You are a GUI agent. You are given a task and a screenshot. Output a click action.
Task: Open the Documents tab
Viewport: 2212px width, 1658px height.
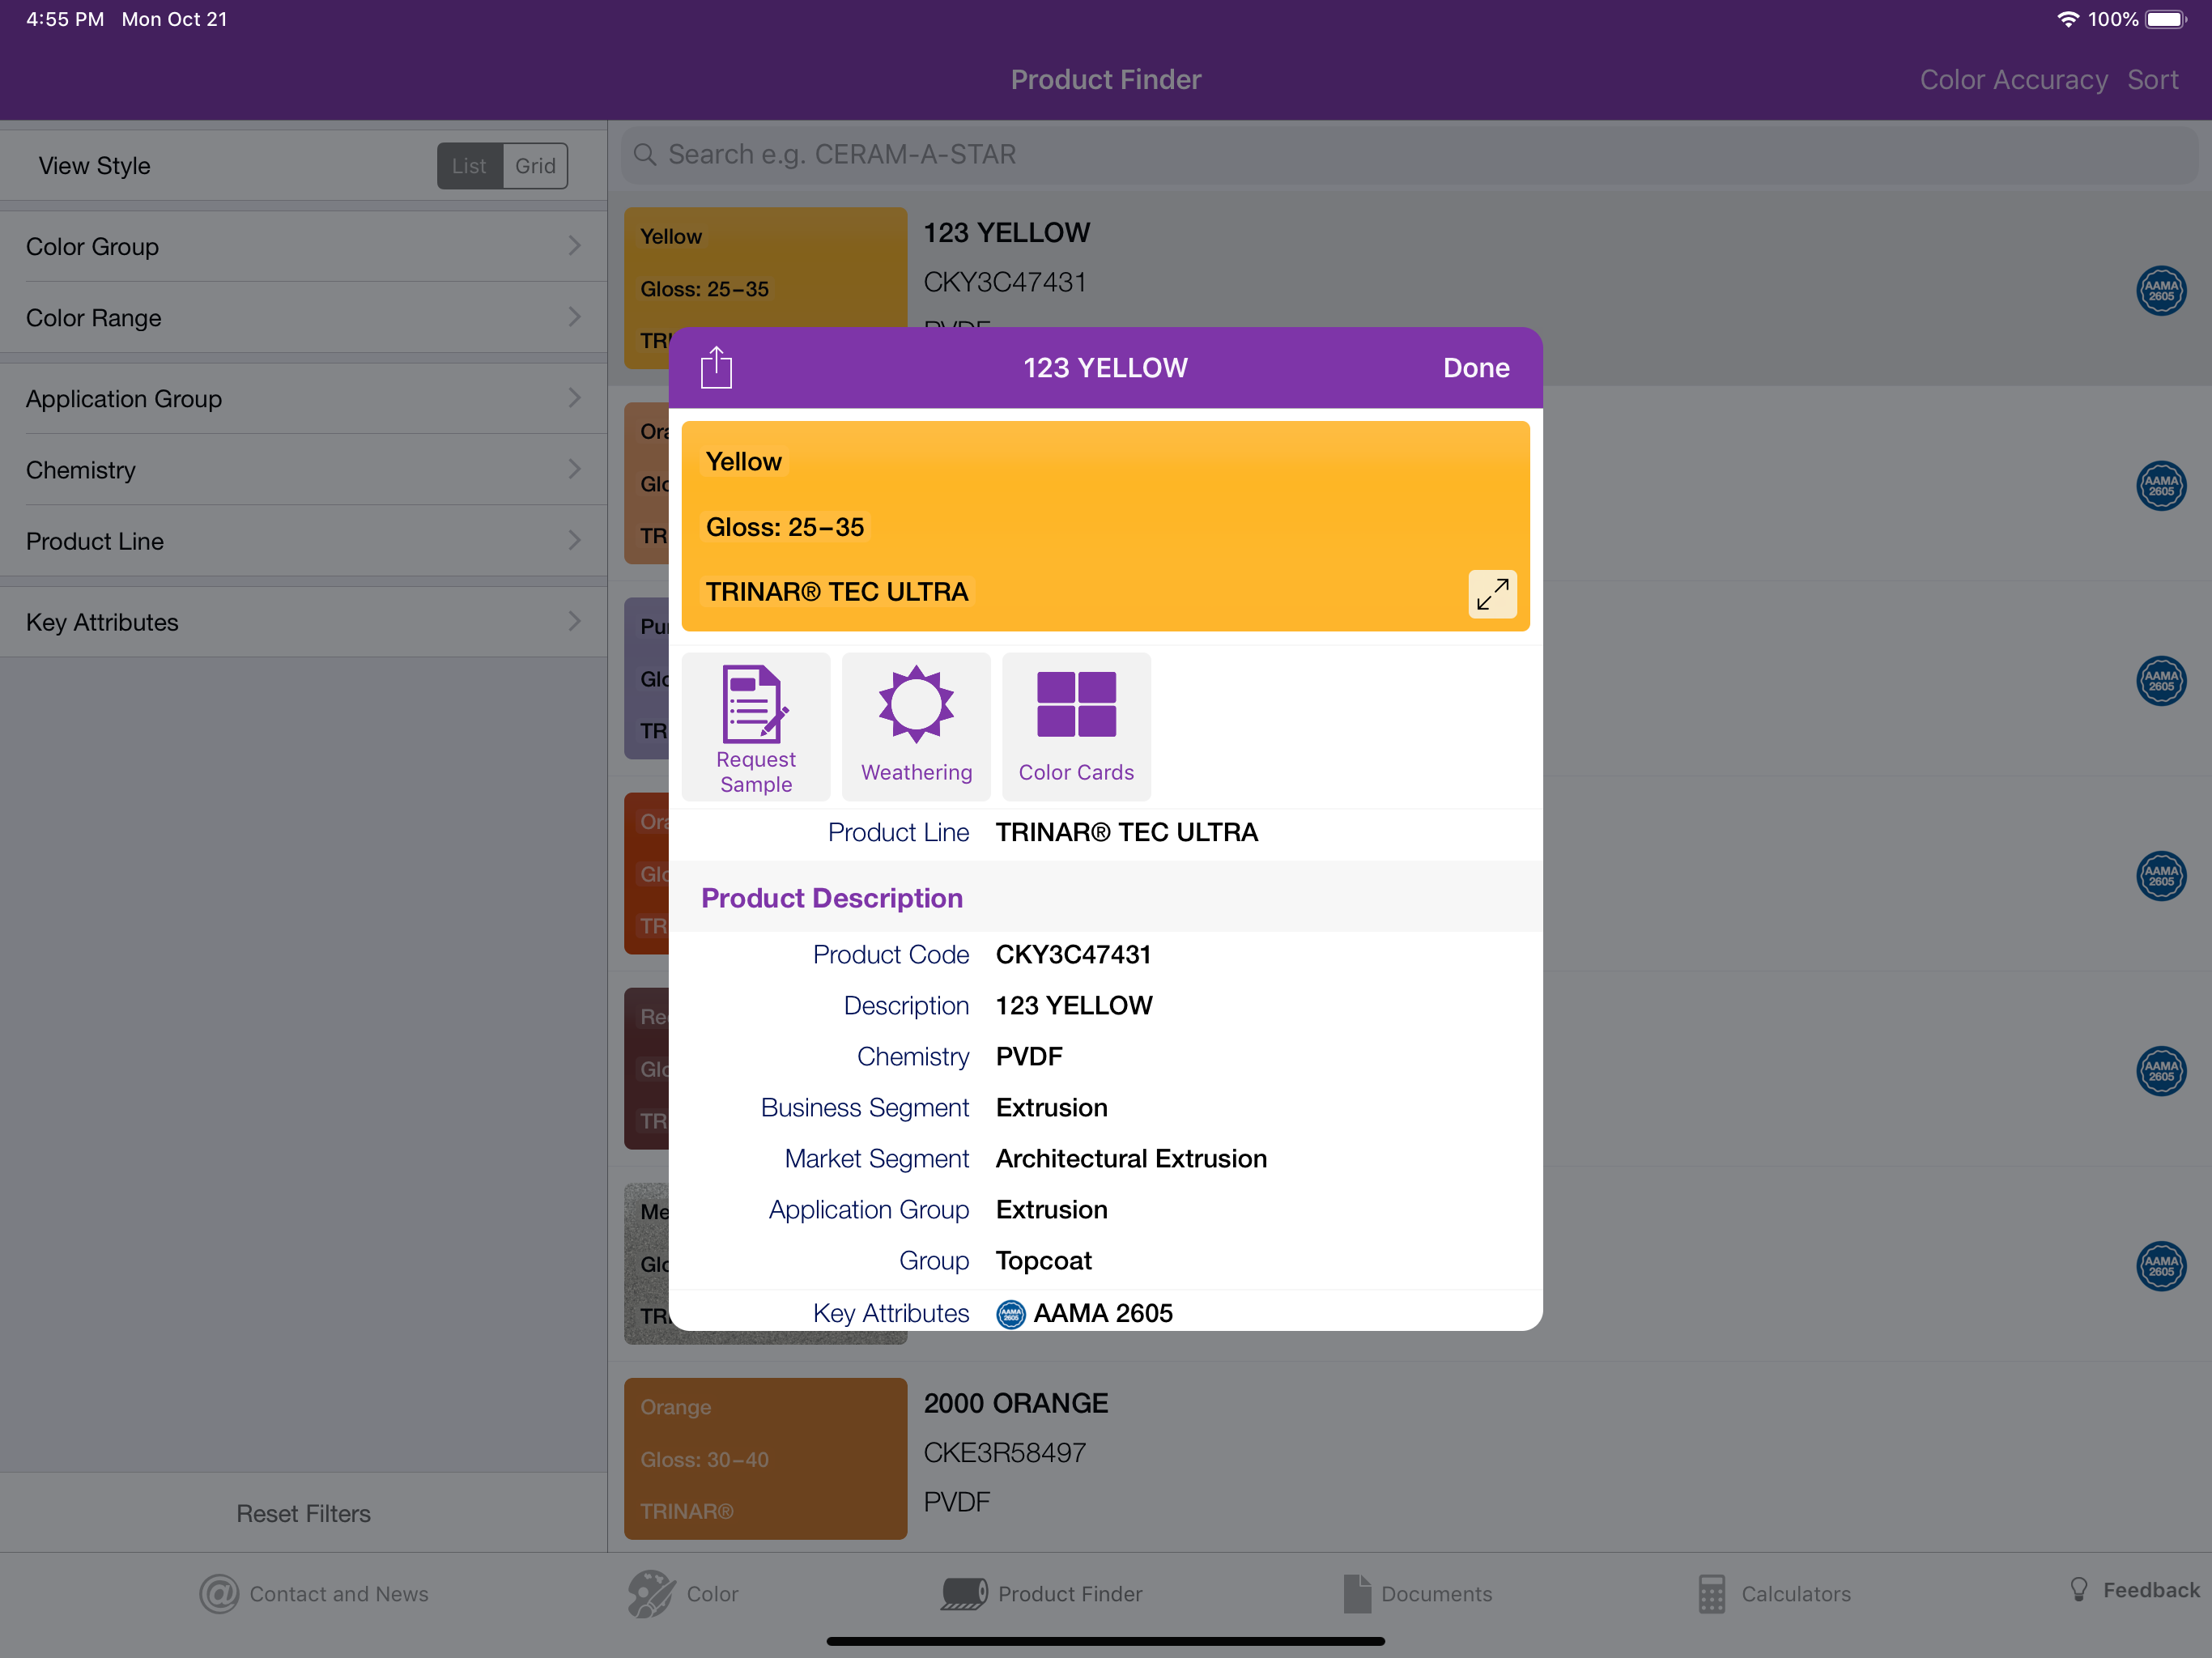point(1417,1594)
